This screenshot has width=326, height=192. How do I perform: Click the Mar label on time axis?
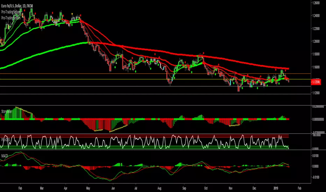pos(42,188)
